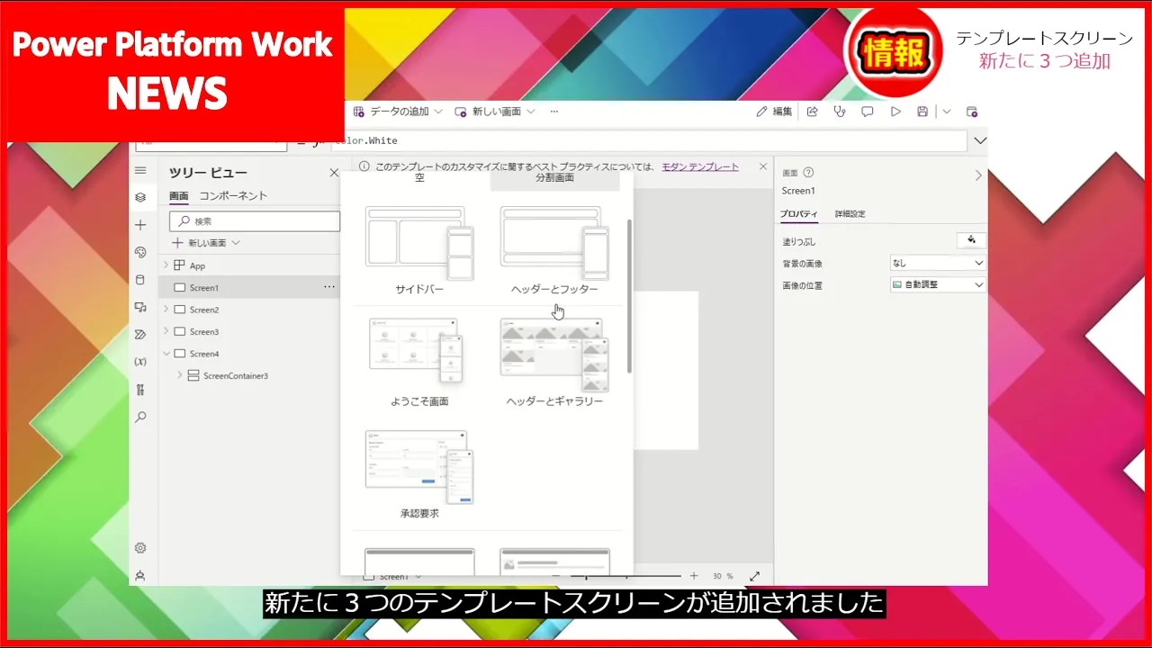The image size is (1152, 648).
Task: Save the app with the floppy disk icon
Action: coord(922,112)
